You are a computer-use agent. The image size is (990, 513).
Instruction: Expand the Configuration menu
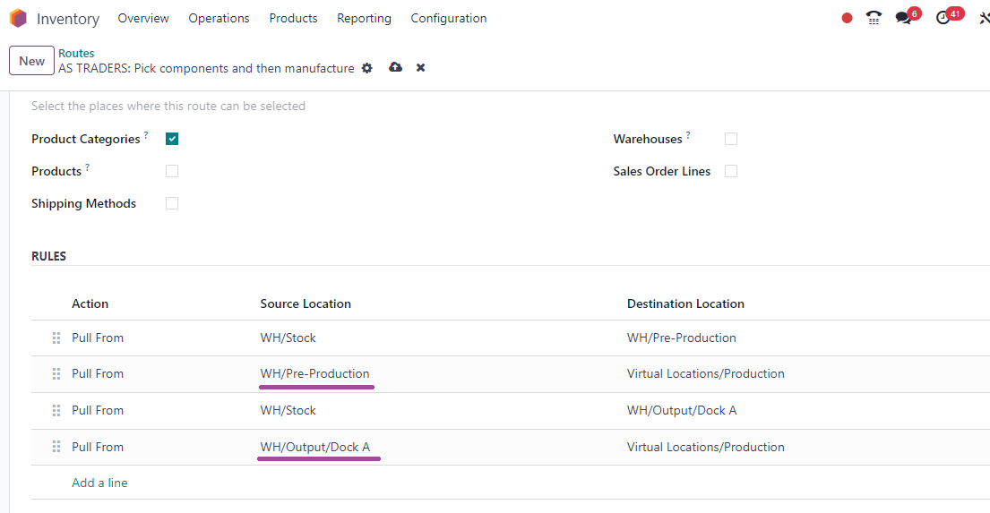tap(449, 18)
